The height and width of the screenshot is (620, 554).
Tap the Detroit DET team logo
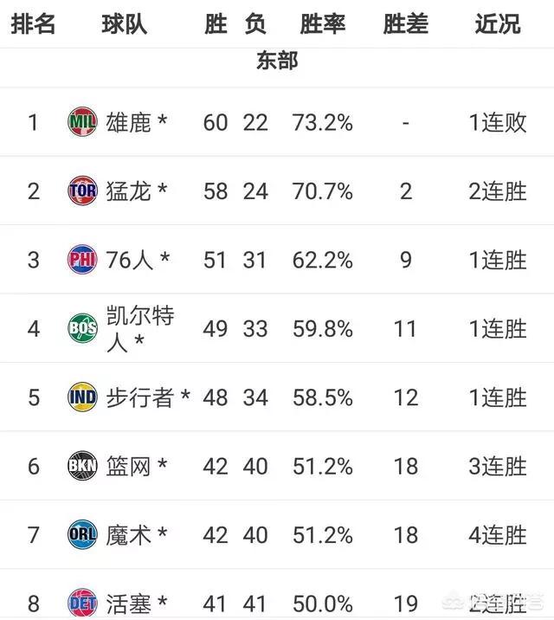[x=82, y=603]
